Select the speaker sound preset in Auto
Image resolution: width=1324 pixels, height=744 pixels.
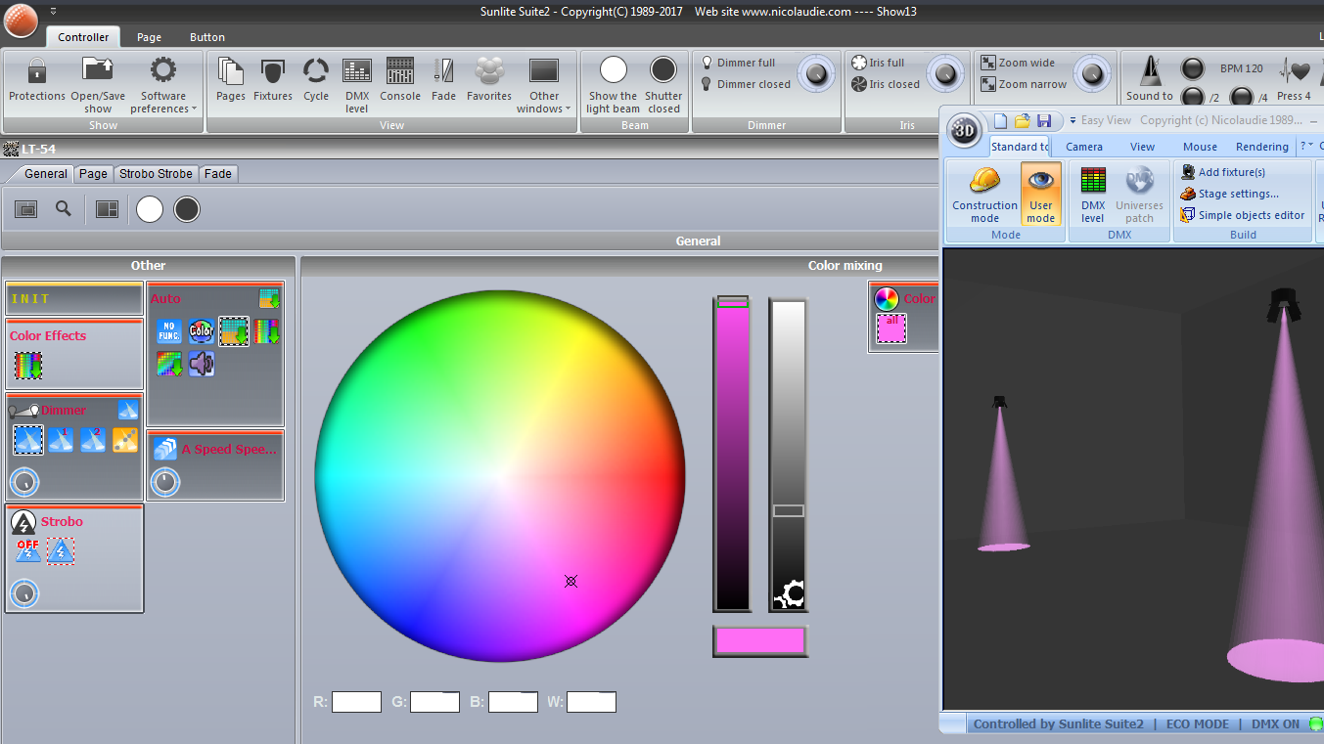[202, 365]
